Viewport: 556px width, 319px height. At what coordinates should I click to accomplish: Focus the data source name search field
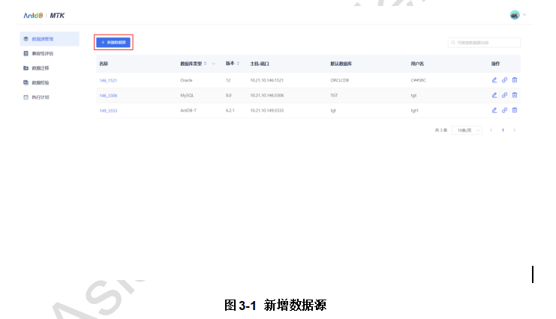[484, 43]
